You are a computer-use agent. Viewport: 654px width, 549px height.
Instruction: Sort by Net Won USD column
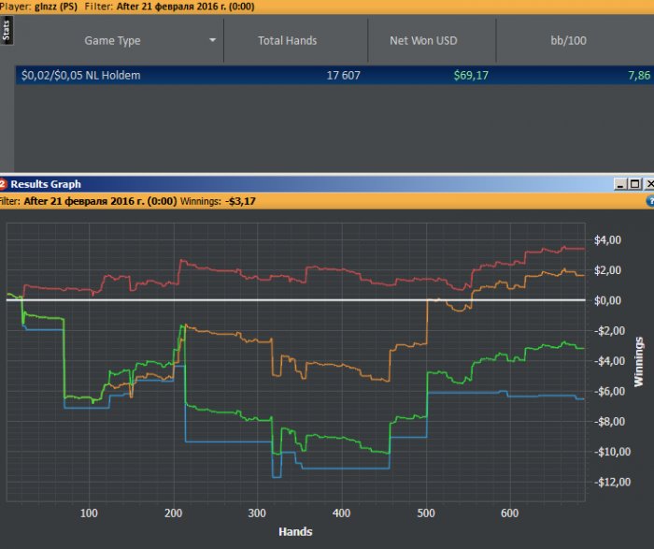click(x=430, y=41)
